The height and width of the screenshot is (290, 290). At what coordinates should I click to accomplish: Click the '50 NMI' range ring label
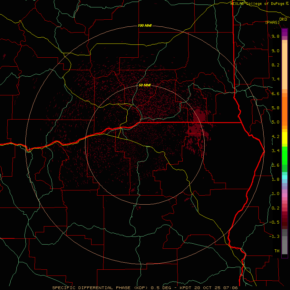[x=145, y=85]
